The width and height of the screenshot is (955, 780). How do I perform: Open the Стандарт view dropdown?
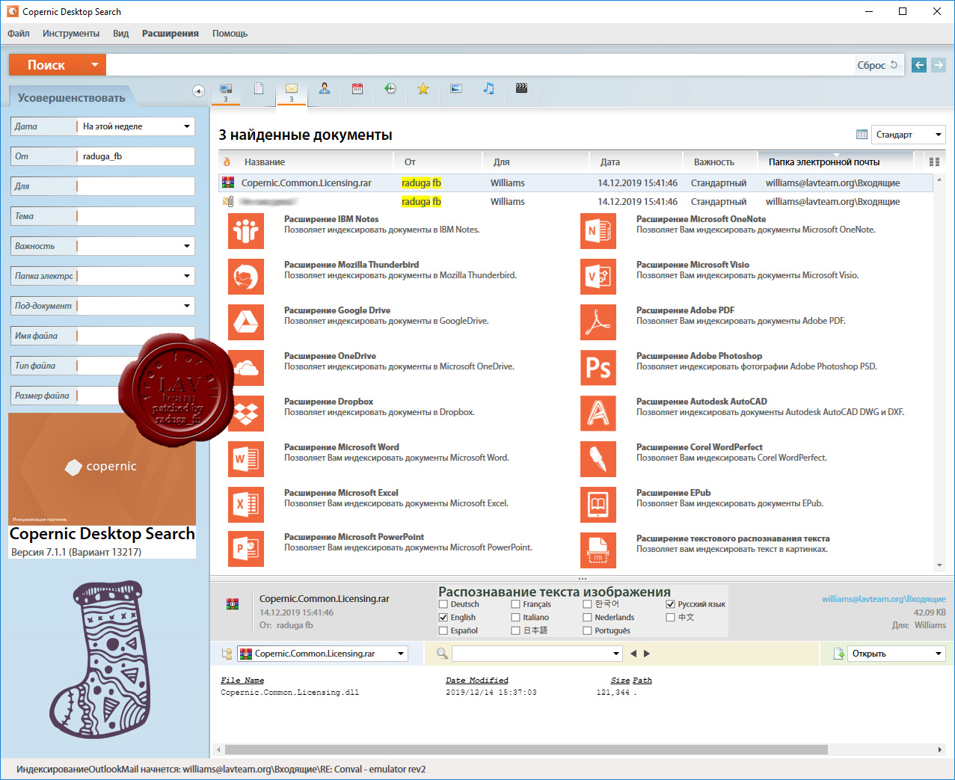pyautogui.click(x=909, y=135)
